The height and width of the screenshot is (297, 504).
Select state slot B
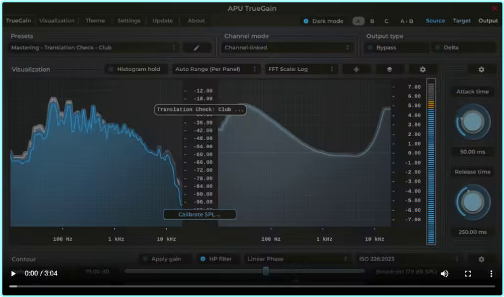point(372,21)
